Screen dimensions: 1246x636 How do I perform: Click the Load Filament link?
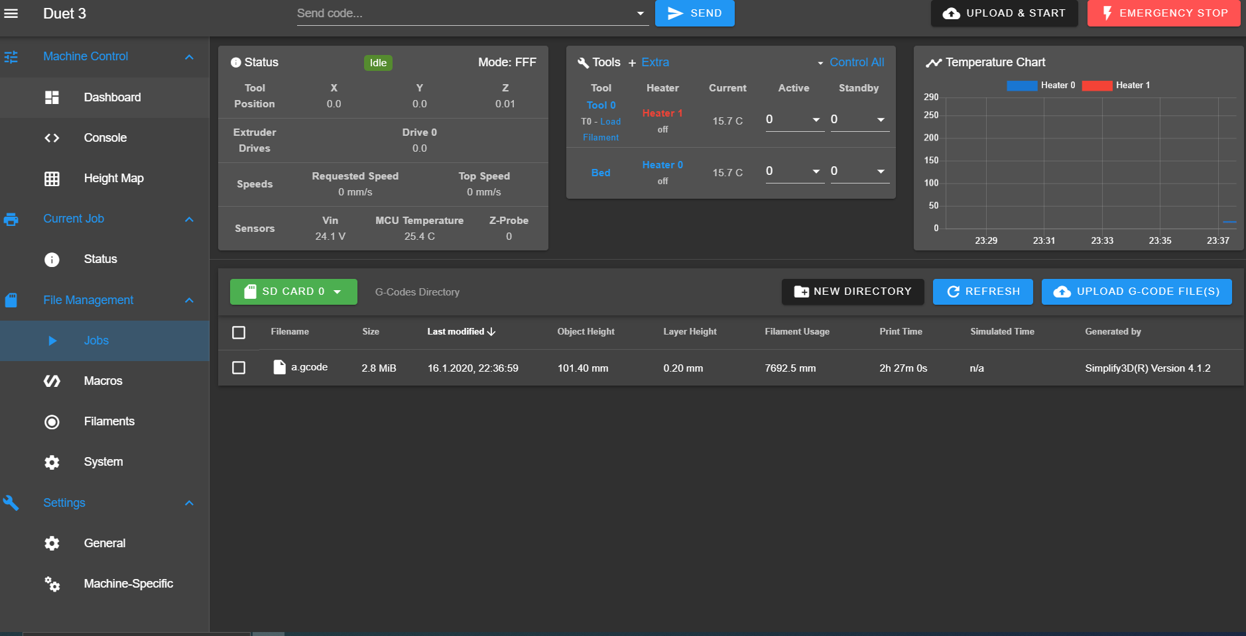[602, 129]
